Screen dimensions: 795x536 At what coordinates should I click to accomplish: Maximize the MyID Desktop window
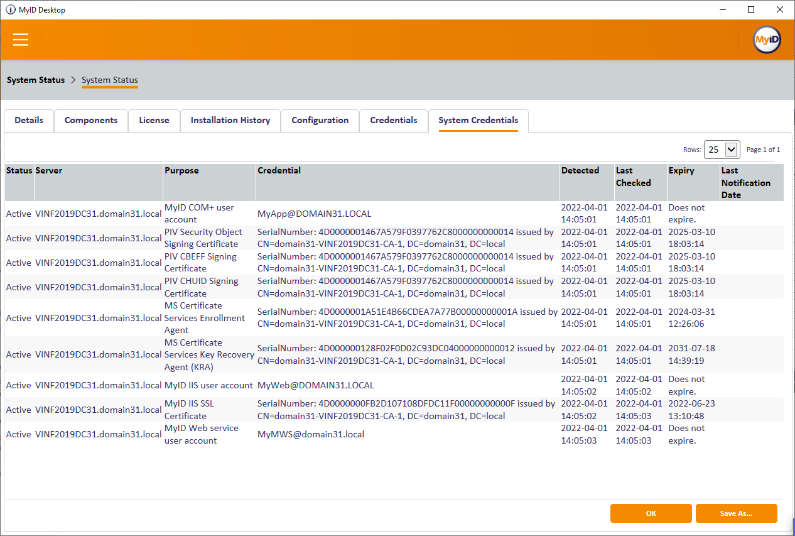[751, 9]
